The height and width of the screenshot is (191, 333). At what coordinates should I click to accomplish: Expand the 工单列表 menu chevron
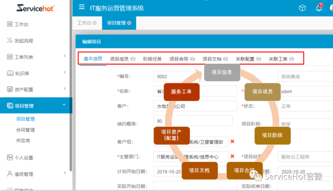point(65,56)
